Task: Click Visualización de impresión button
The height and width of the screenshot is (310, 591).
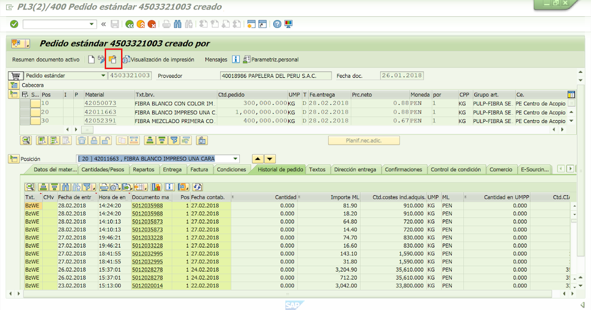Action: [x=158, y=60]
